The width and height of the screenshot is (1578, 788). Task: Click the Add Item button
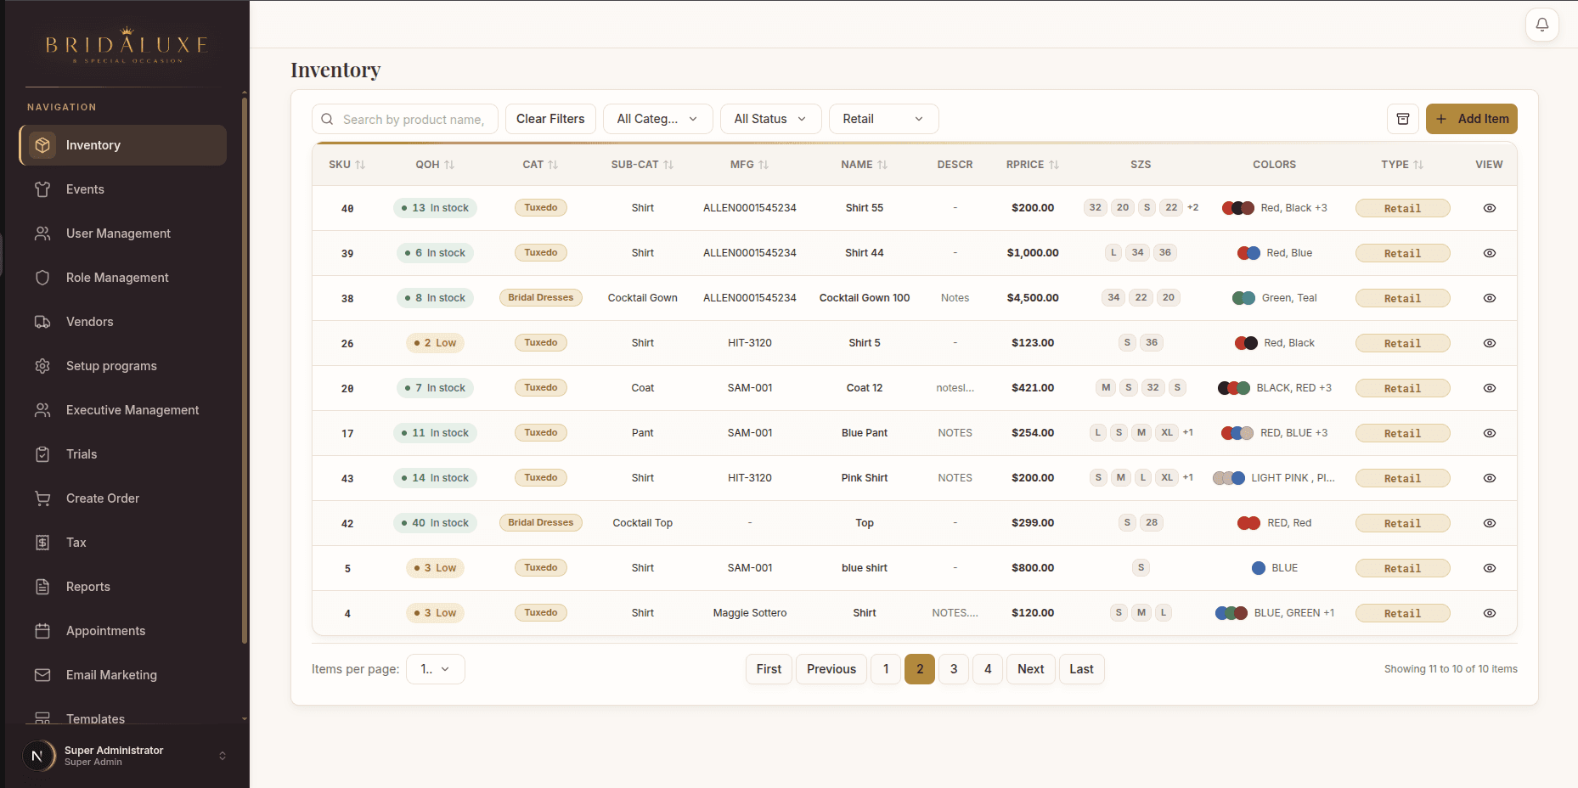[x=1471, y=119]
